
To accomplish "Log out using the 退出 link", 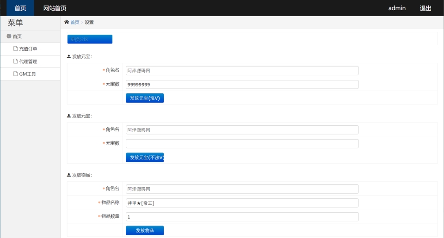I will click(x=425, y=8).
